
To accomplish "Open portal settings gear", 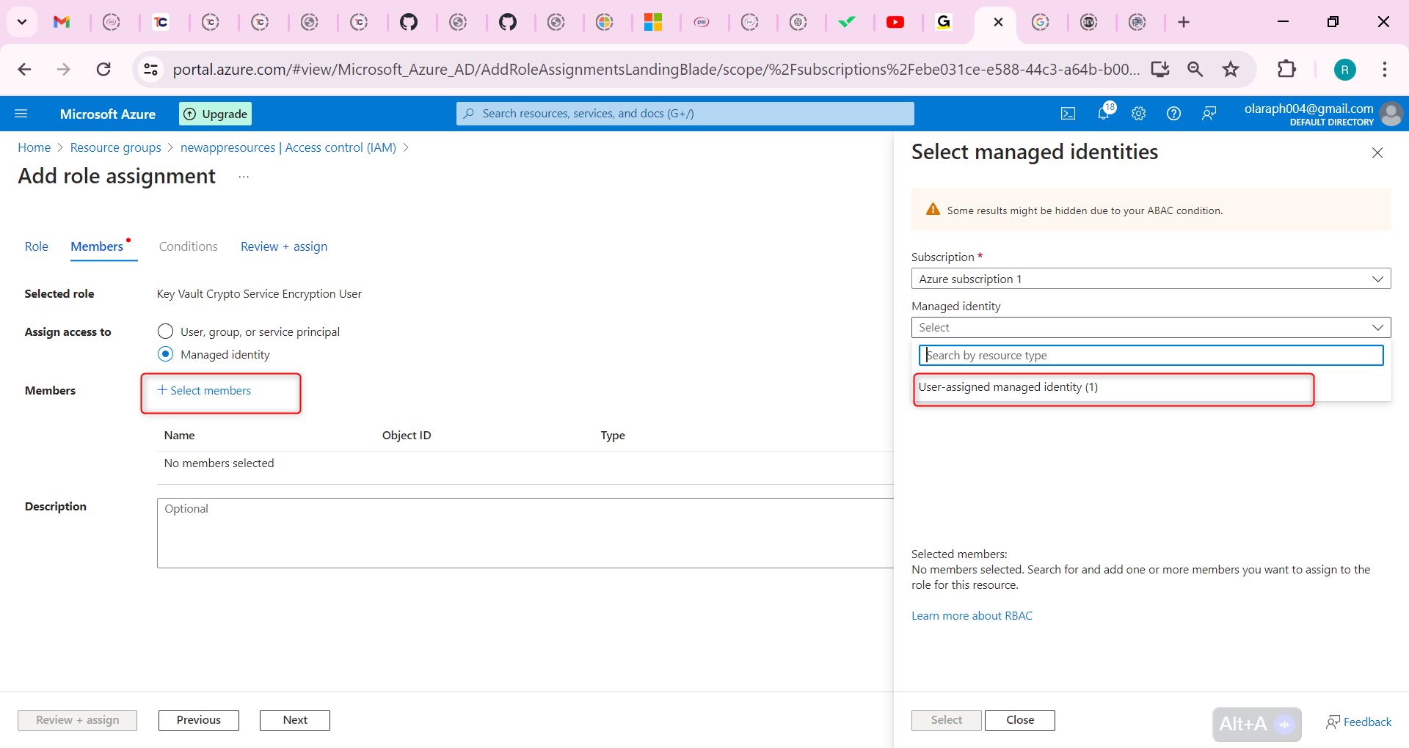I will click(x=1138, y=113).
